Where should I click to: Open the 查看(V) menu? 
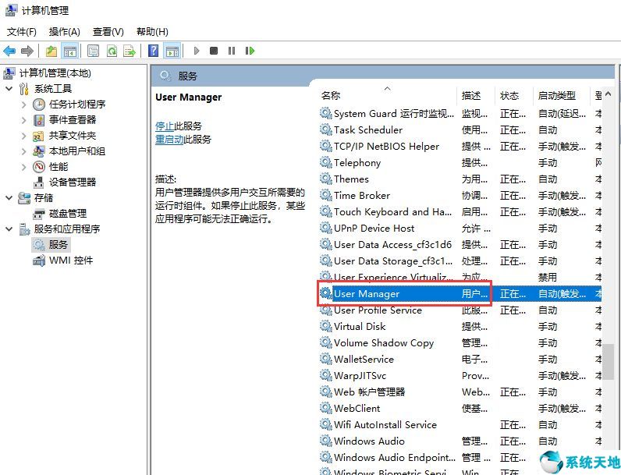pyautogui.click(x=108, y=32)
